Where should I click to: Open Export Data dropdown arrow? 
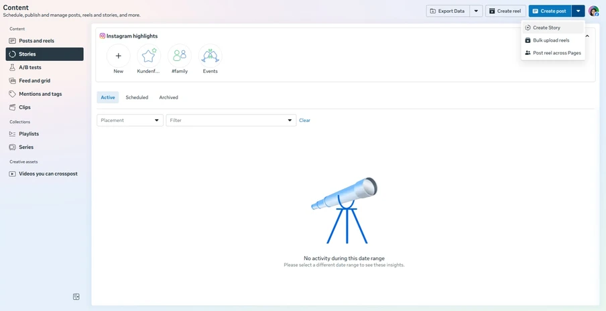click(x=476, y=11)
